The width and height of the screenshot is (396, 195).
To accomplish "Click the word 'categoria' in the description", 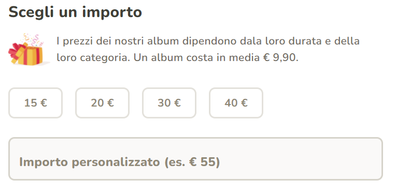I will [x=105, y=58].
